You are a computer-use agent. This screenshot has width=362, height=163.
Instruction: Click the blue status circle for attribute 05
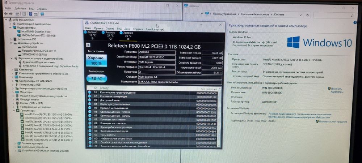coord(89,108)
